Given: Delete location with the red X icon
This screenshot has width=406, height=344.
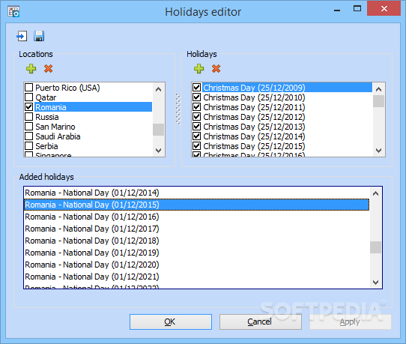Looking at the screenshot, I should point(49,69).
